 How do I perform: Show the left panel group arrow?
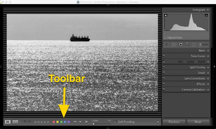tap(1, 67)
